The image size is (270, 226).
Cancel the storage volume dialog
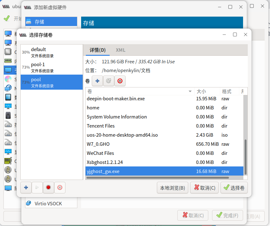tap(204, 187)
